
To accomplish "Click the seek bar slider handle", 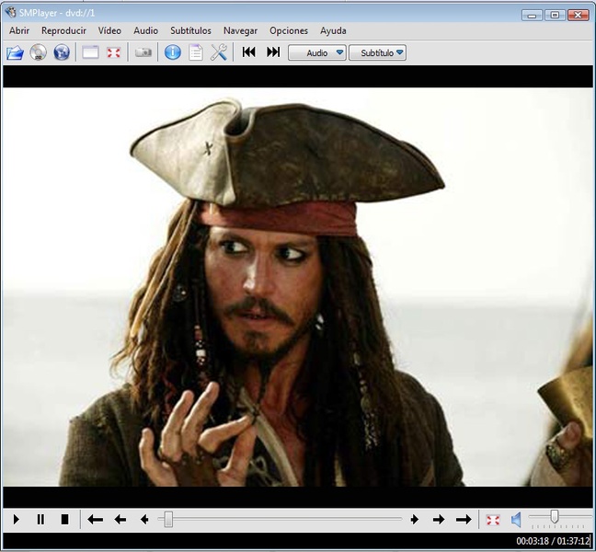I will [168, 519].
